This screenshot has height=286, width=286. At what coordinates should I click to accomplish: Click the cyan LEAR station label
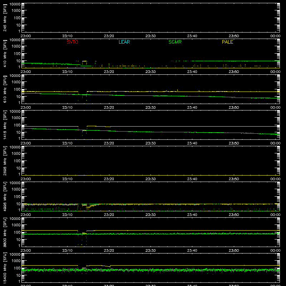click(x=124, y=42)
